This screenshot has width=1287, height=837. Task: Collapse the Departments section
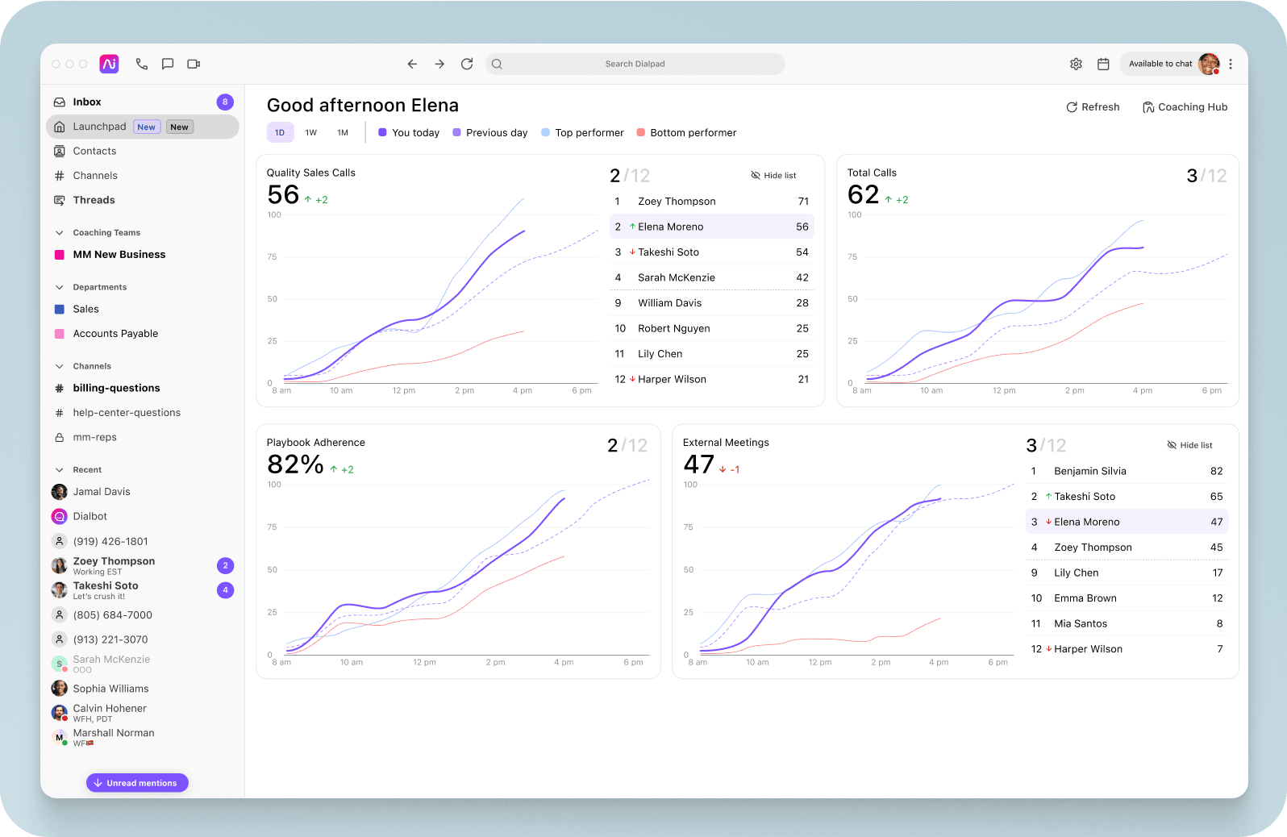(59, 287)
